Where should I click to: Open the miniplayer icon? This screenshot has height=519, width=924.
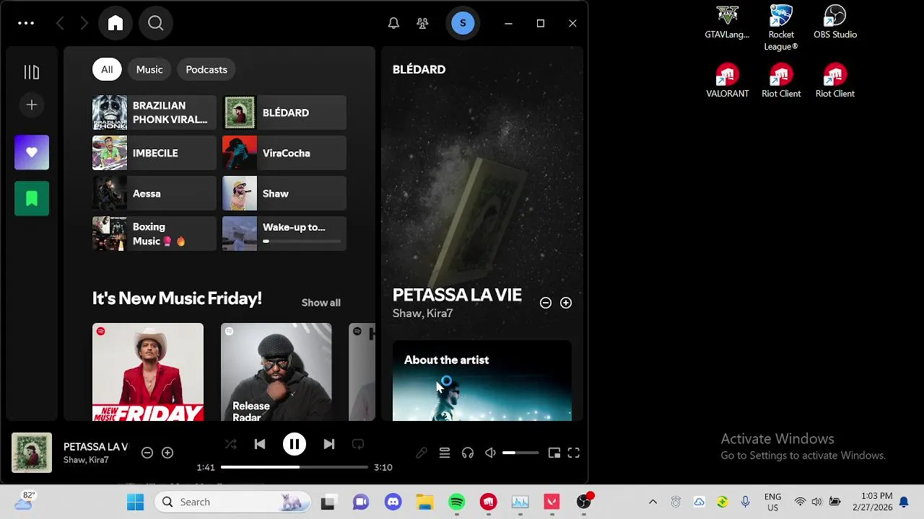point(554,453)
